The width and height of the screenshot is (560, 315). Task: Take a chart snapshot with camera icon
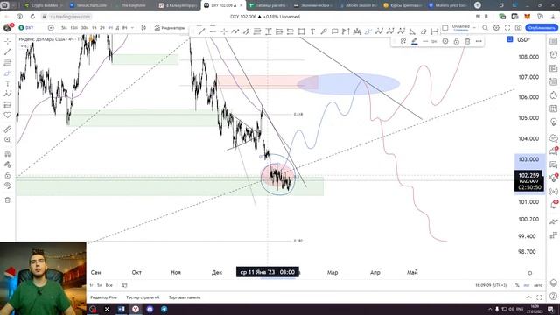[518, 28]
